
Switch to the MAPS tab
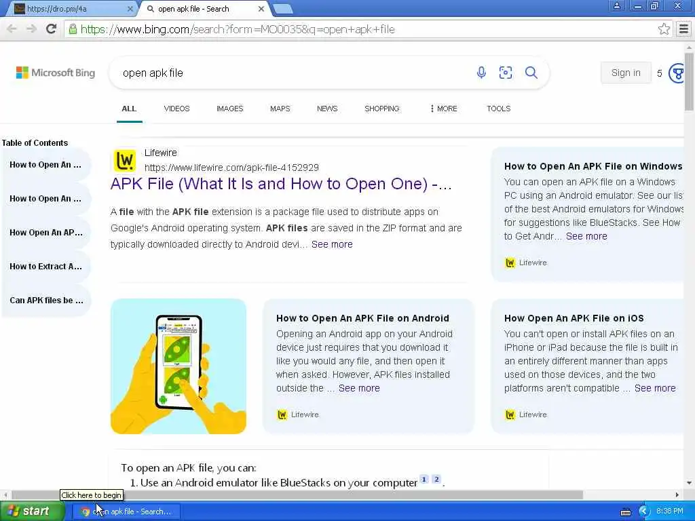(280, 109)
